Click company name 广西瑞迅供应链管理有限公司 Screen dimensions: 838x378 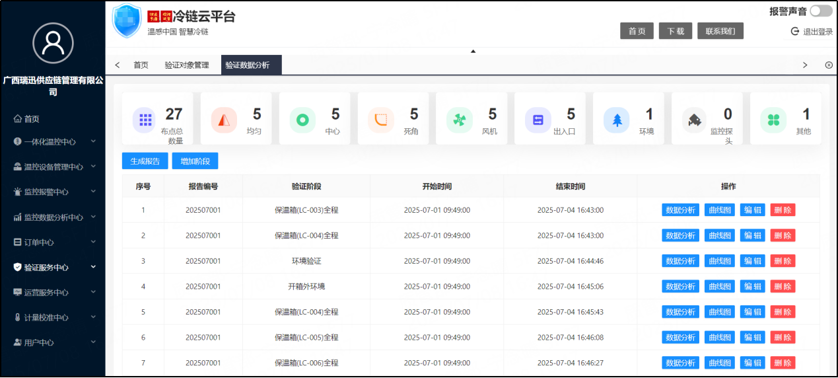pyautogui.click(x=53, y=87)
